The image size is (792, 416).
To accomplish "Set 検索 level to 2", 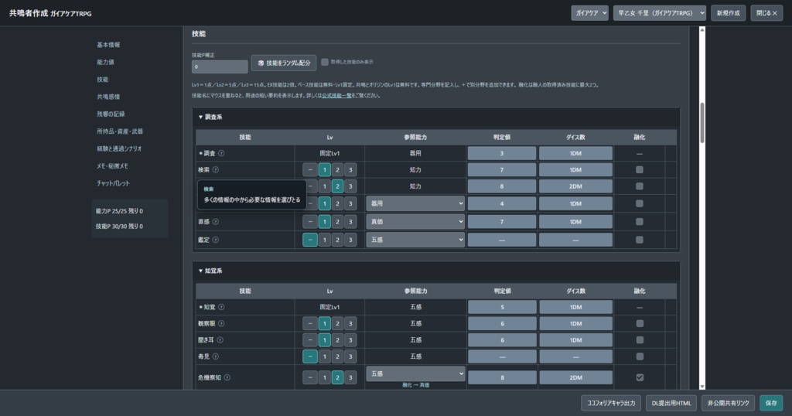I will pos(337,169).
